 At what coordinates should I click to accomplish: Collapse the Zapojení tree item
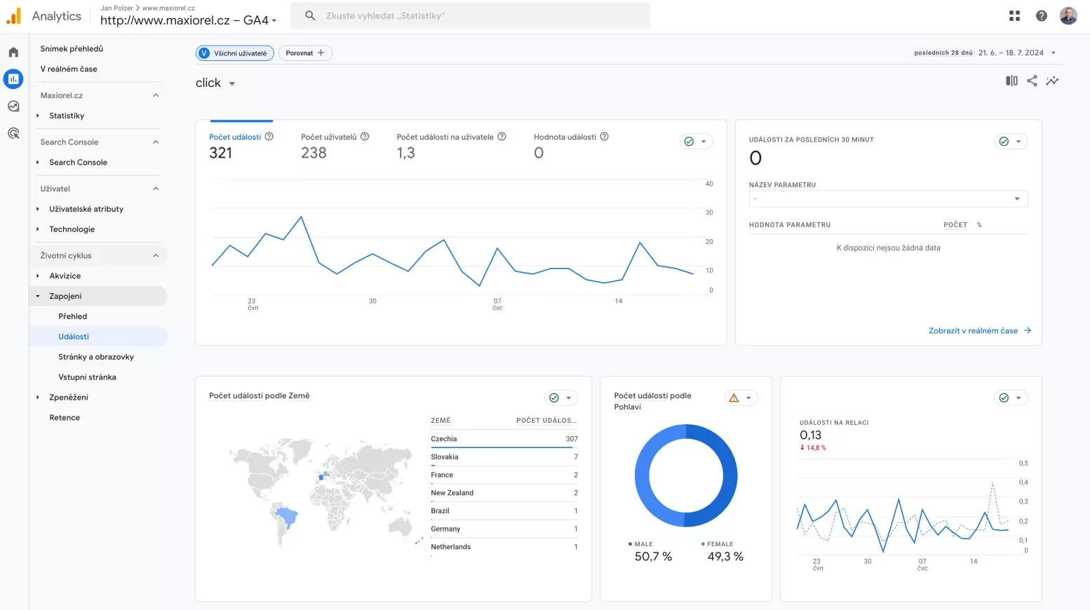pyautogui.click(x=38, y=297)
